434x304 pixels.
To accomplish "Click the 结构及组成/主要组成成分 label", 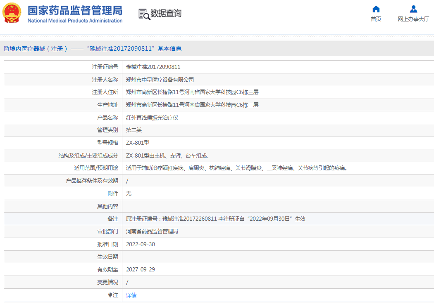I will click(x=88, y=156).
